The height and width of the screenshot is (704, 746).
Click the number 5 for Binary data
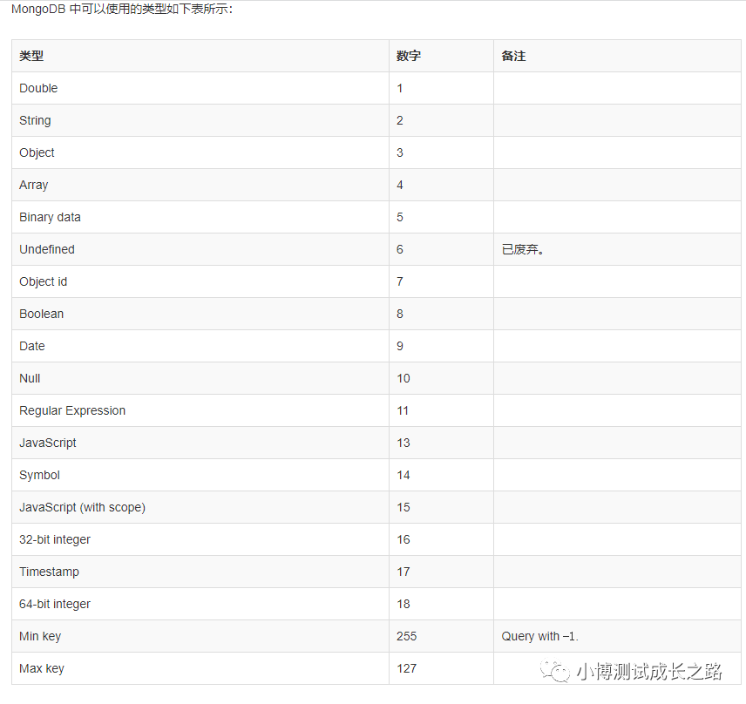pos(400,217)
